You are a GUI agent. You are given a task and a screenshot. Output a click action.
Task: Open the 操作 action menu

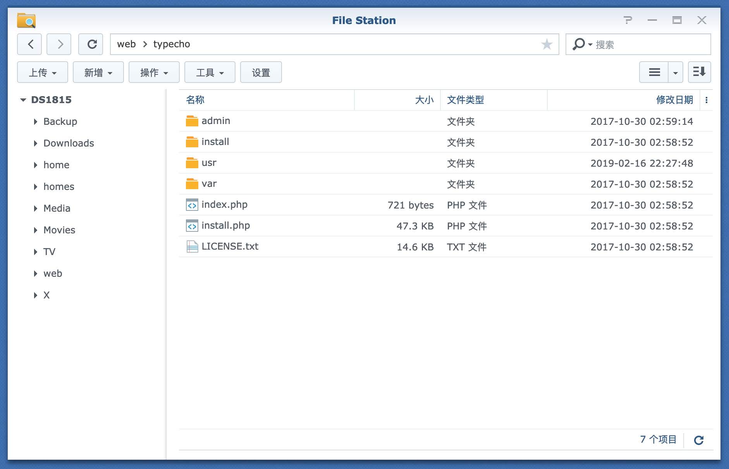coord(154,72)
